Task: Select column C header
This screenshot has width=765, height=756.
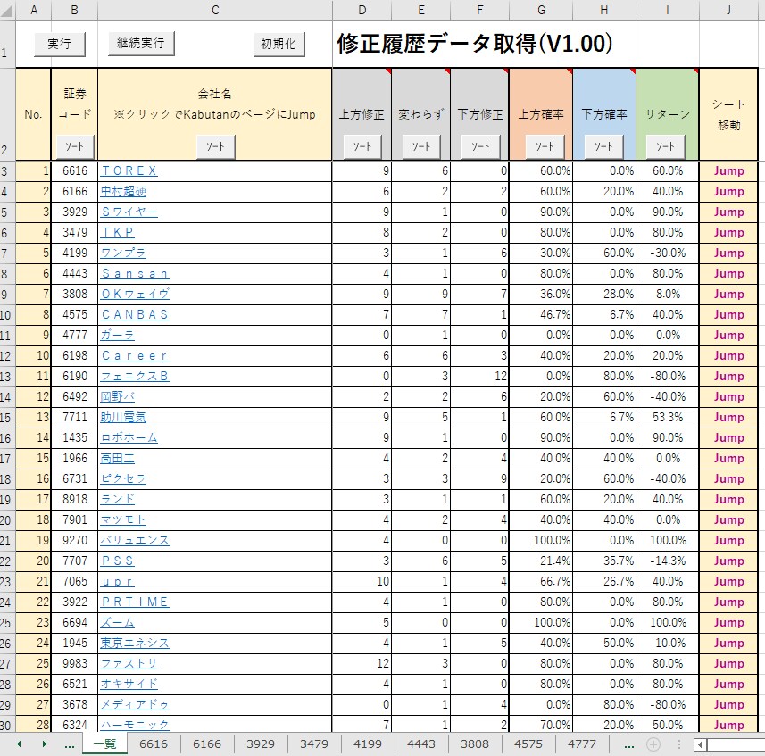Action: pos(215,10)
